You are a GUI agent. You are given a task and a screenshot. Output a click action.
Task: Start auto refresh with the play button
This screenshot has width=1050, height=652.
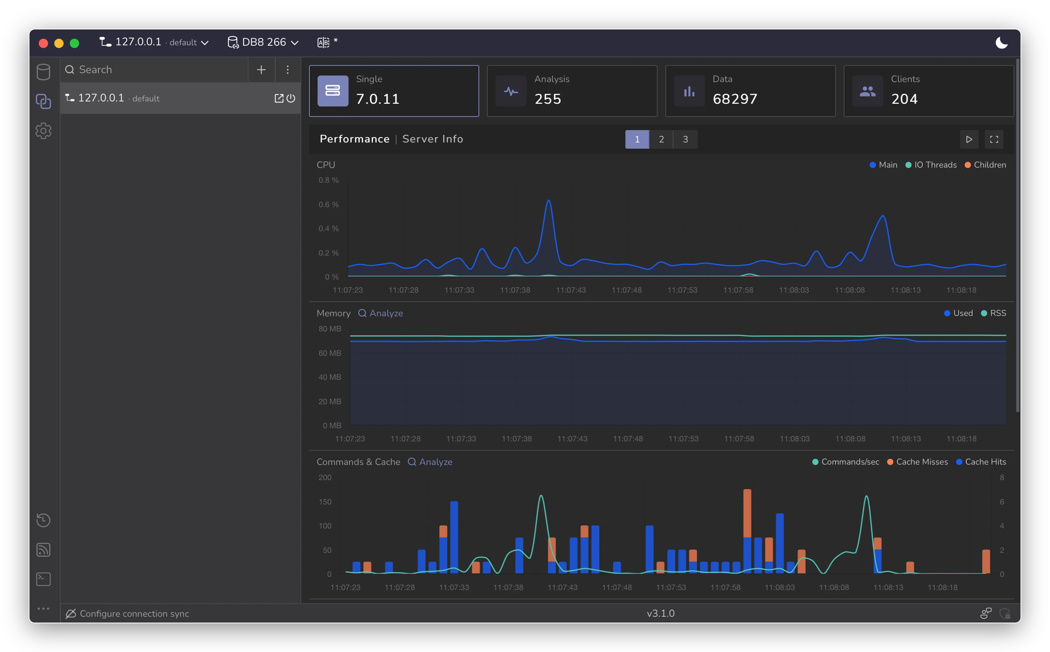click(x=969, y=139)
